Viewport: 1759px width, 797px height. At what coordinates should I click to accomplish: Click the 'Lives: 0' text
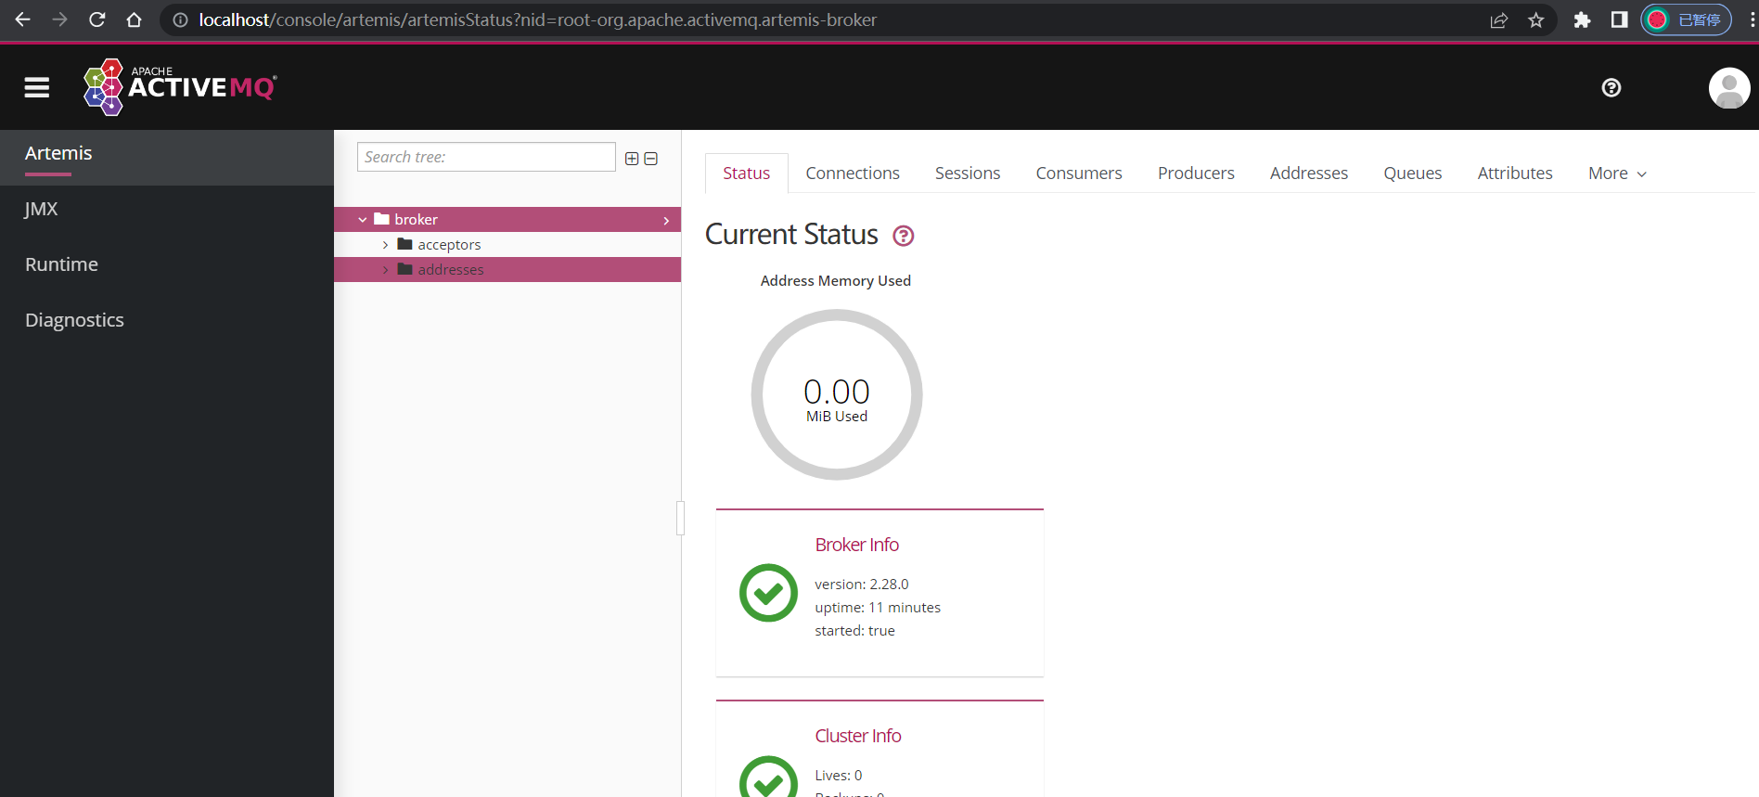pos(839,776)
